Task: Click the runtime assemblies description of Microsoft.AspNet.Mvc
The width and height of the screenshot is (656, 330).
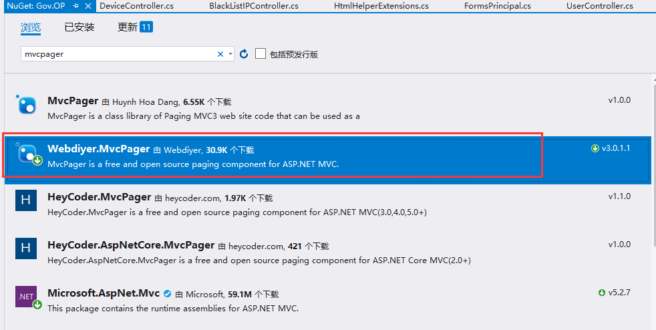Action: tap(173, 309)
